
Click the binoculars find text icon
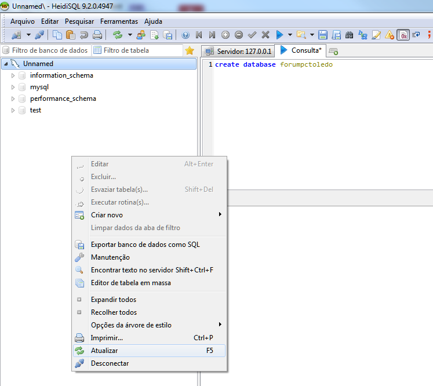coord(350,35)
